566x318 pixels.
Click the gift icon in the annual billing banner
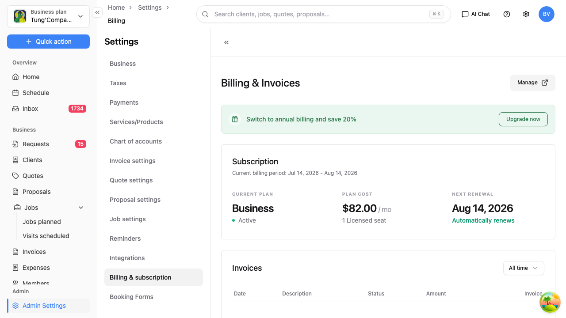(x=235, y=119)
